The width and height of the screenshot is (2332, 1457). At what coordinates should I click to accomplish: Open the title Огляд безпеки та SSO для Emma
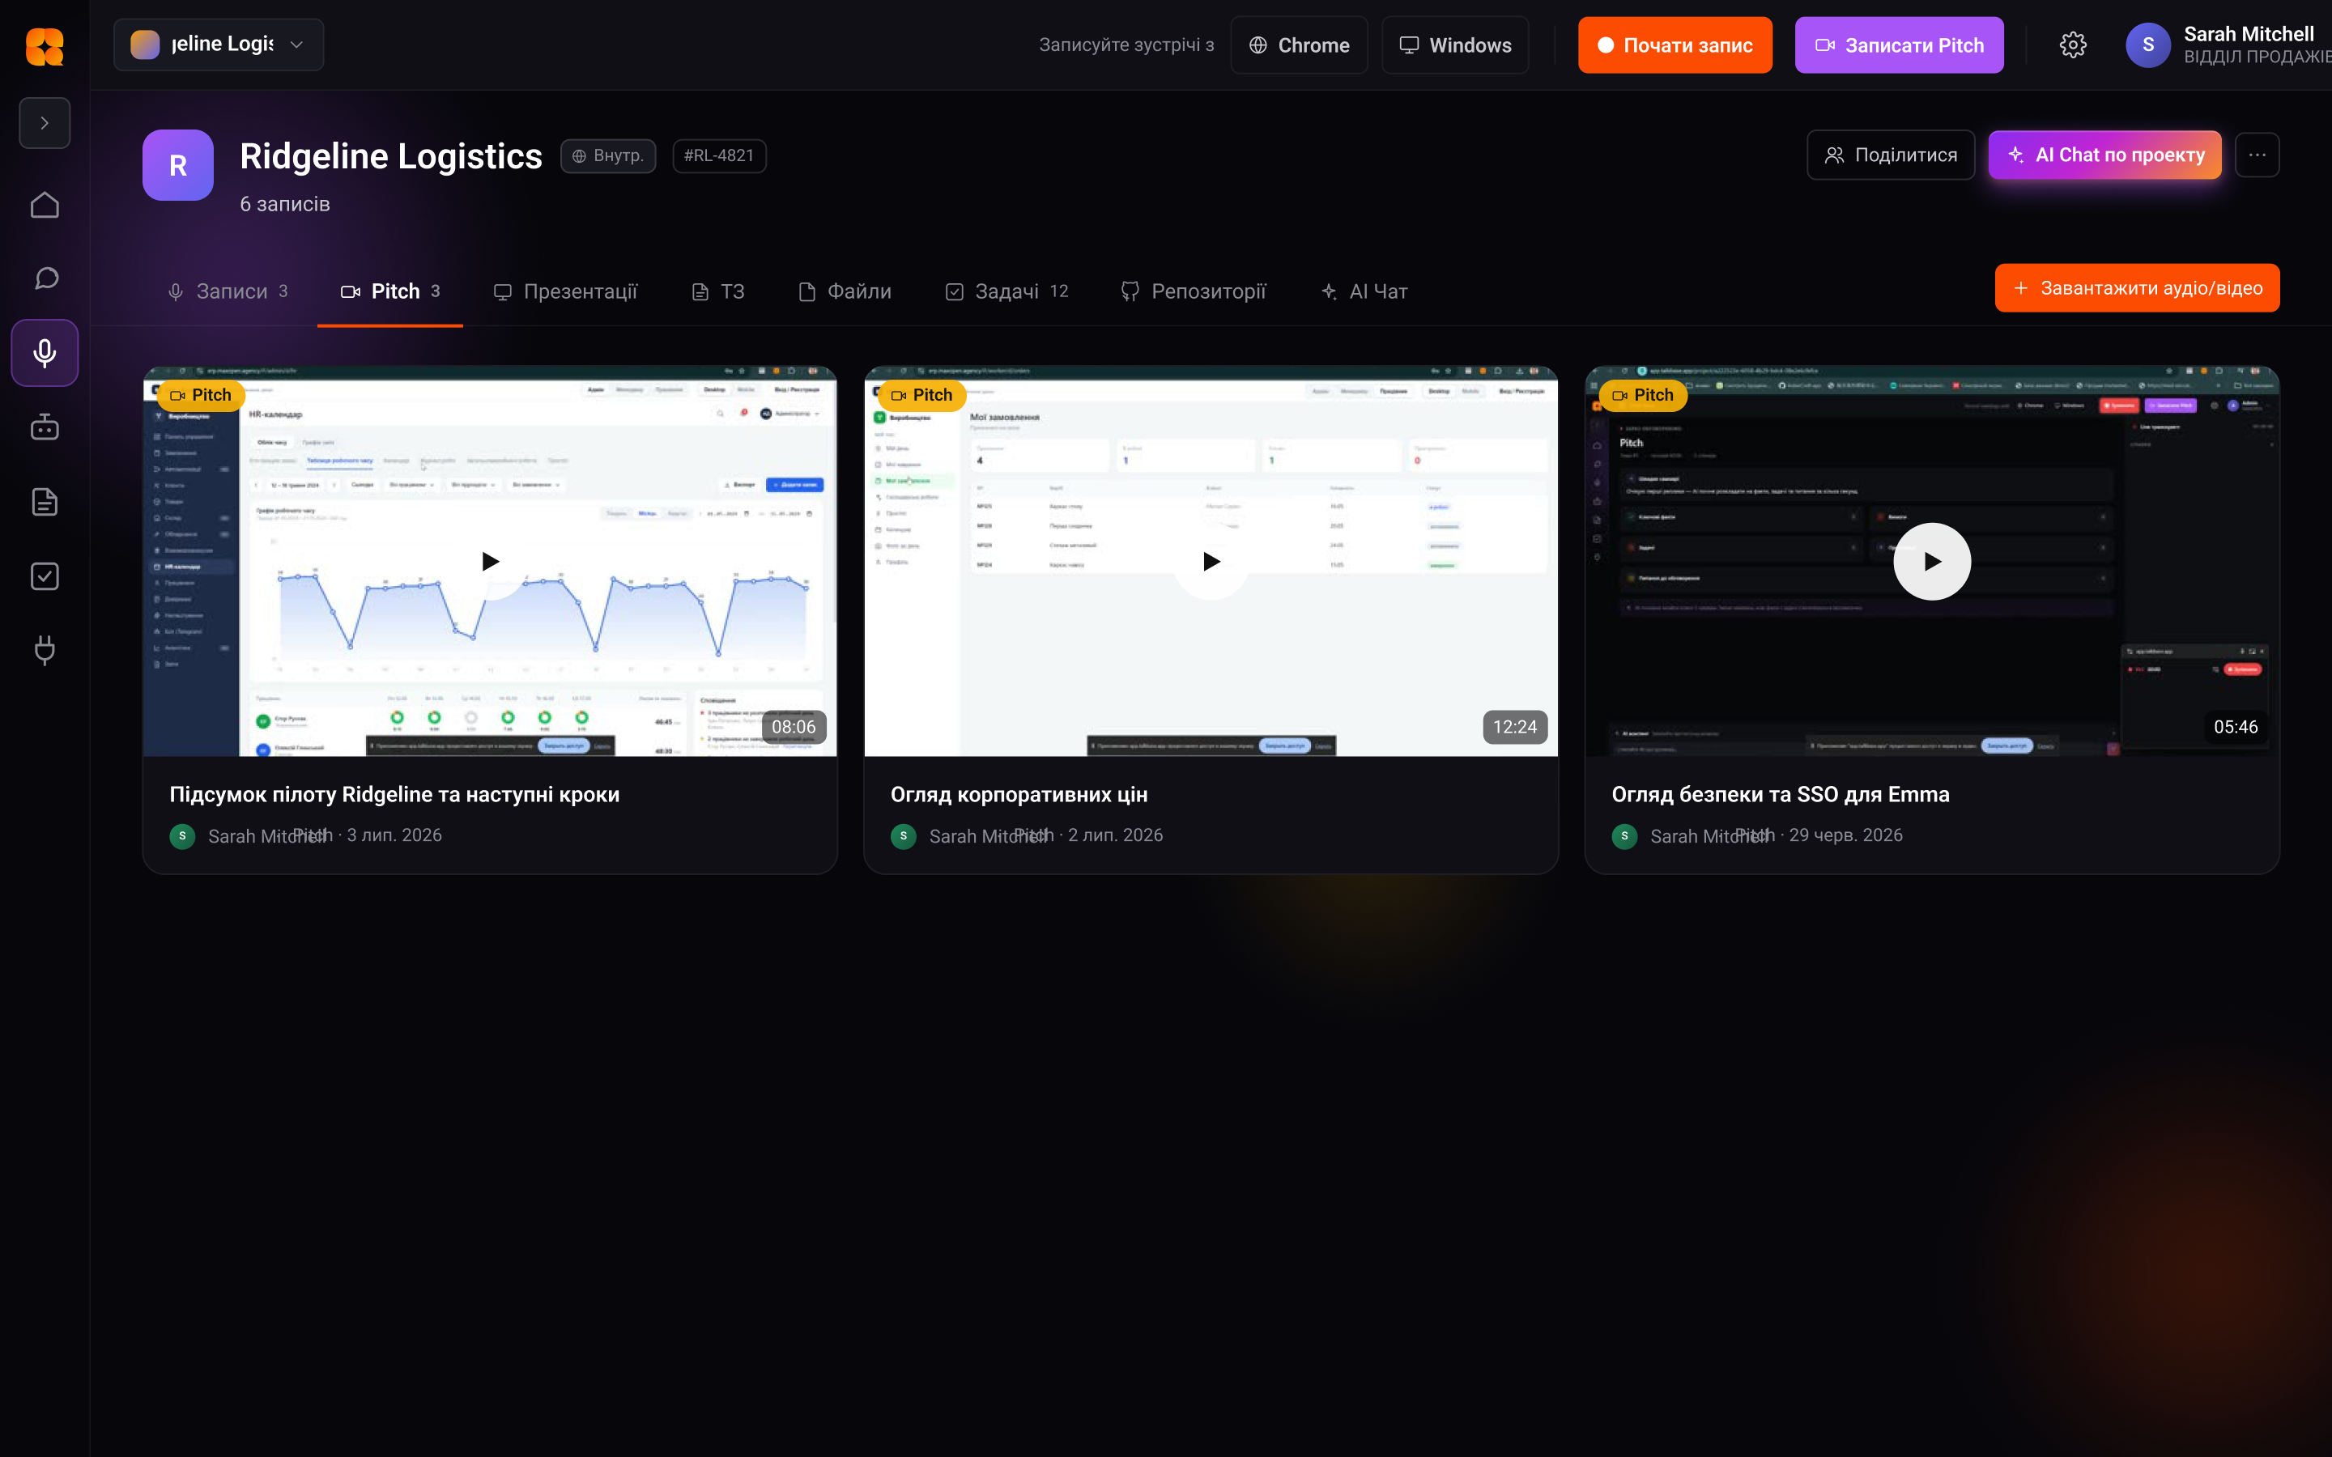(x=1780, y=795)
